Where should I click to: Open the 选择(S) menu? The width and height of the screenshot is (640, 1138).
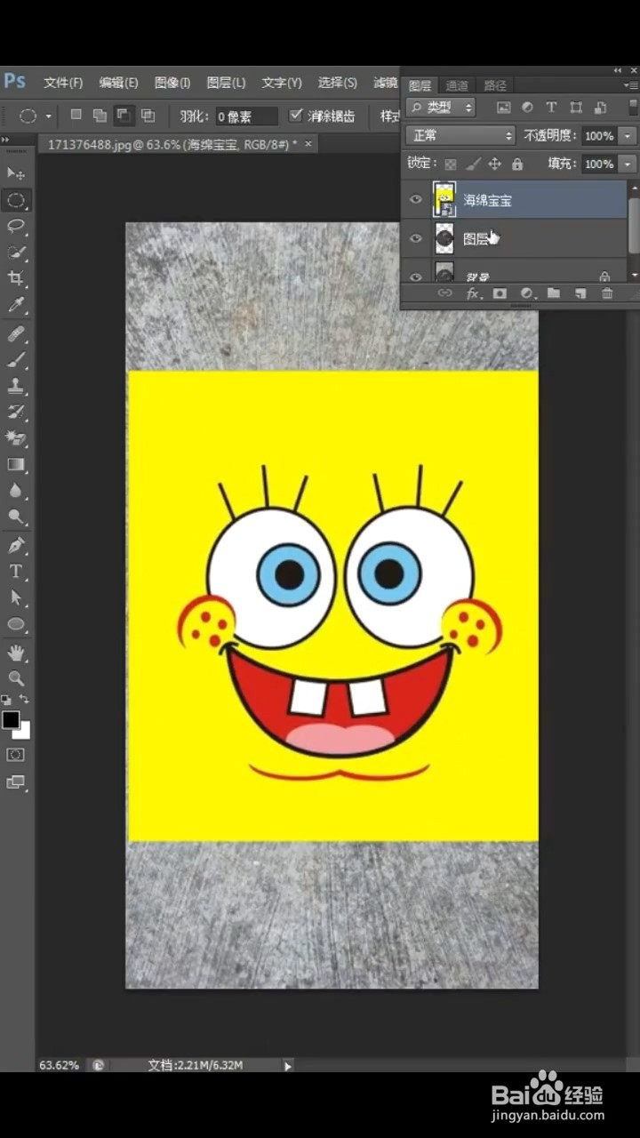point(337,83)
